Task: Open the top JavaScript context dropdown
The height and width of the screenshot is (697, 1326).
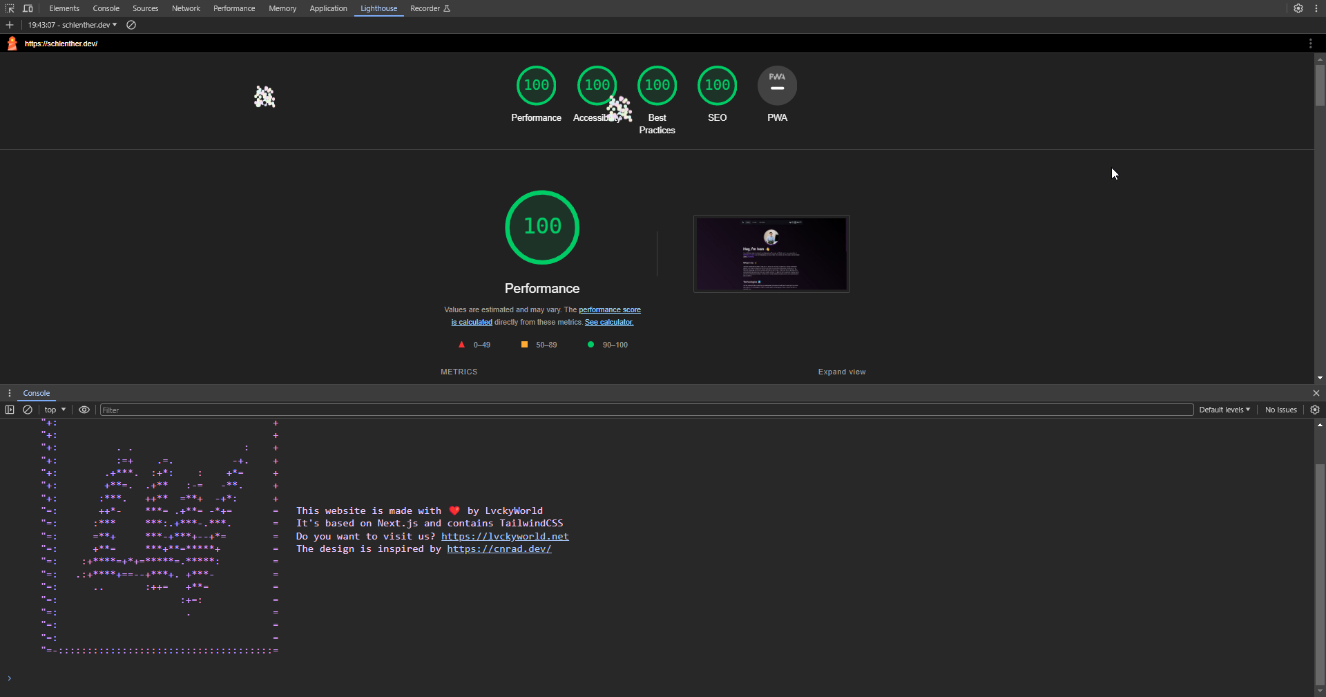Action: click(55, 410)
